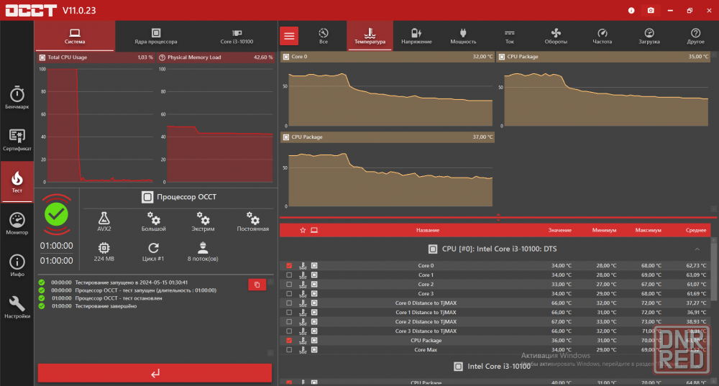Screen dimensions: 719x386
Task: Click the Экстрим gears icon
Action: [x=203, y=219]
